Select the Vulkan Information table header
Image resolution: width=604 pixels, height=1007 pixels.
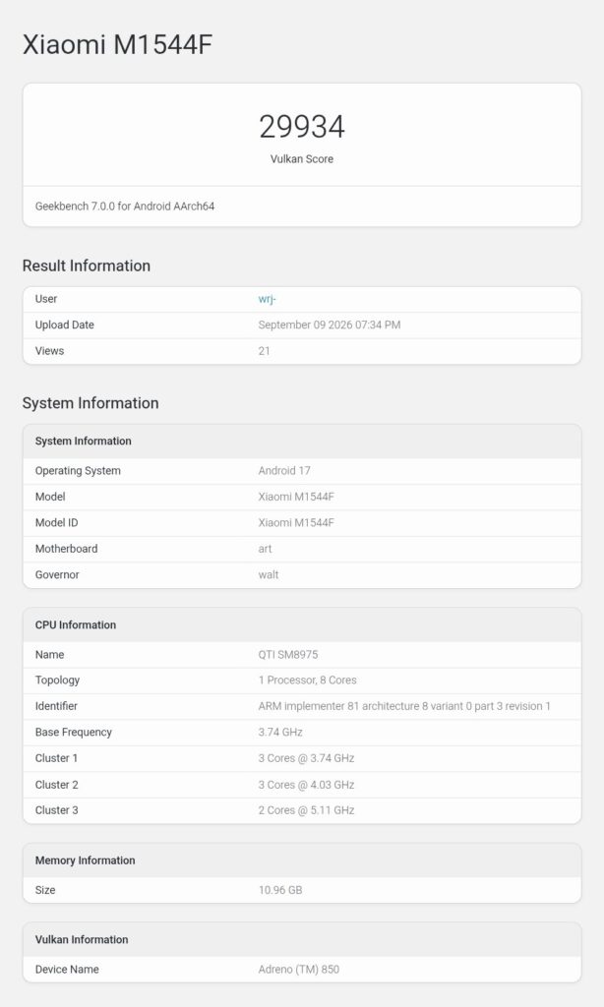(82, 939)
